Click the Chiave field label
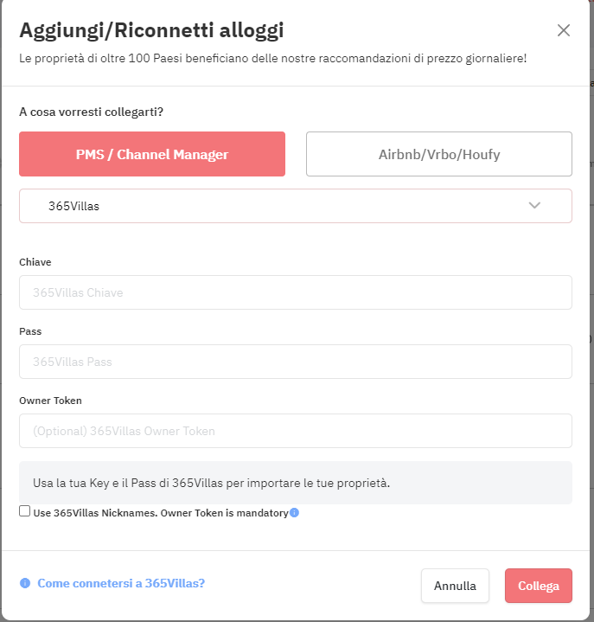The width and height of the screenshot is (594, 622). tap(35, 262)
